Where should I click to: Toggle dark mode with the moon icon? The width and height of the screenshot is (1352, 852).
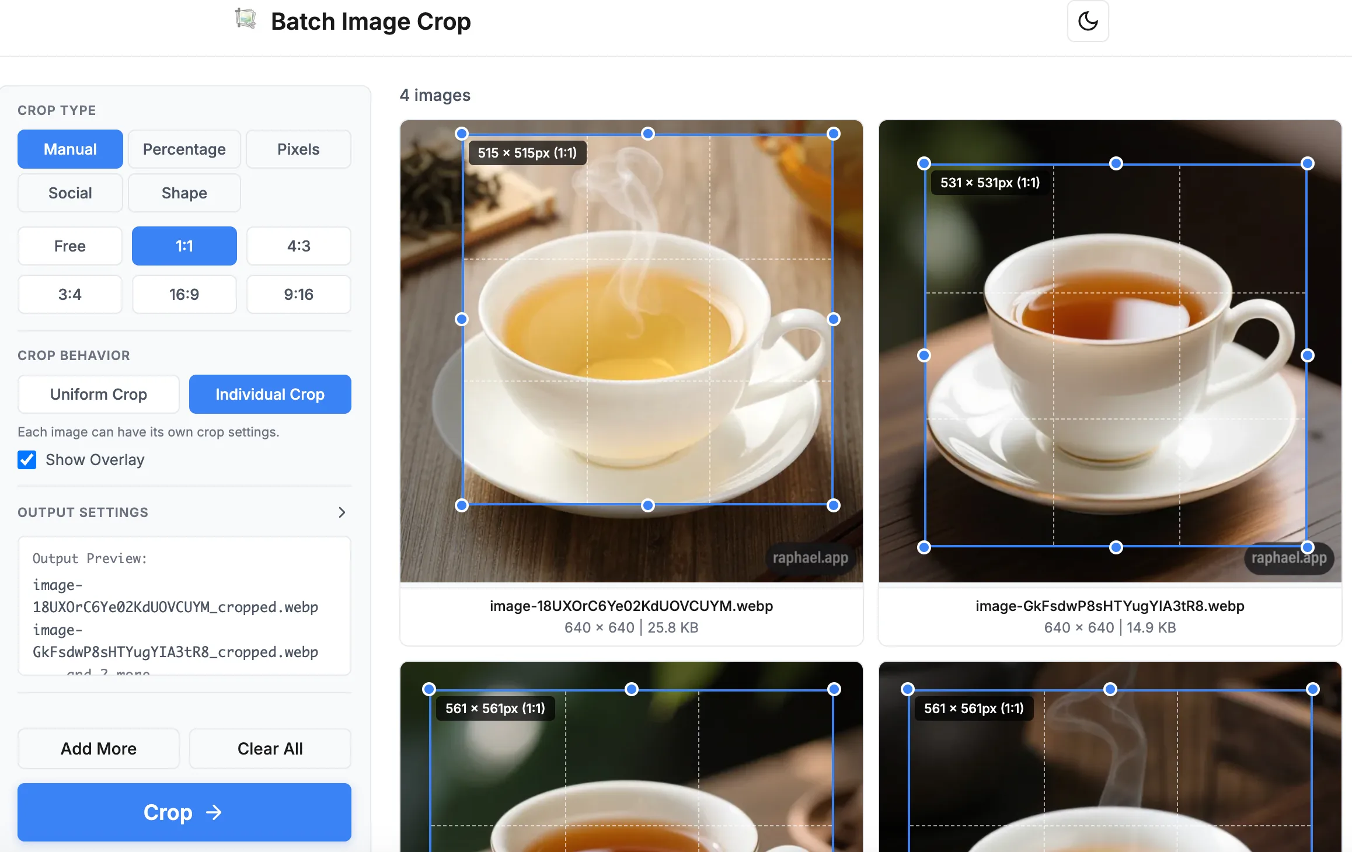pos(1087,21)
